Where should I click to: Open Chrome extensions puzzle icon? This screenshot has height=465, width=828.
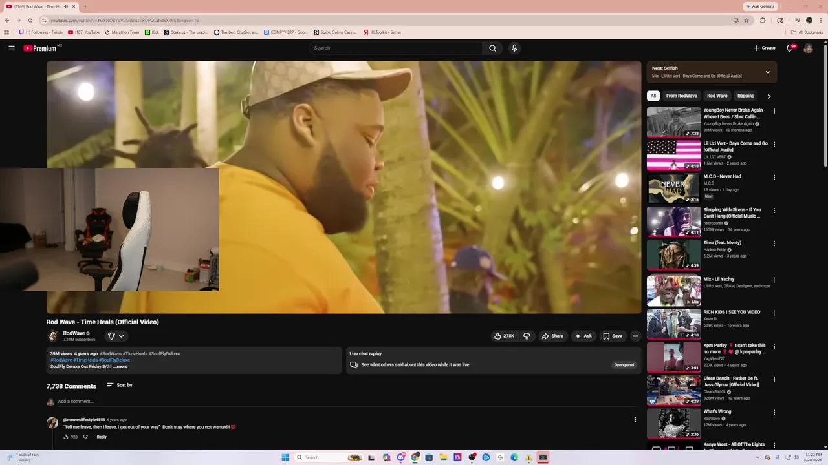click(x=763, y=20)
